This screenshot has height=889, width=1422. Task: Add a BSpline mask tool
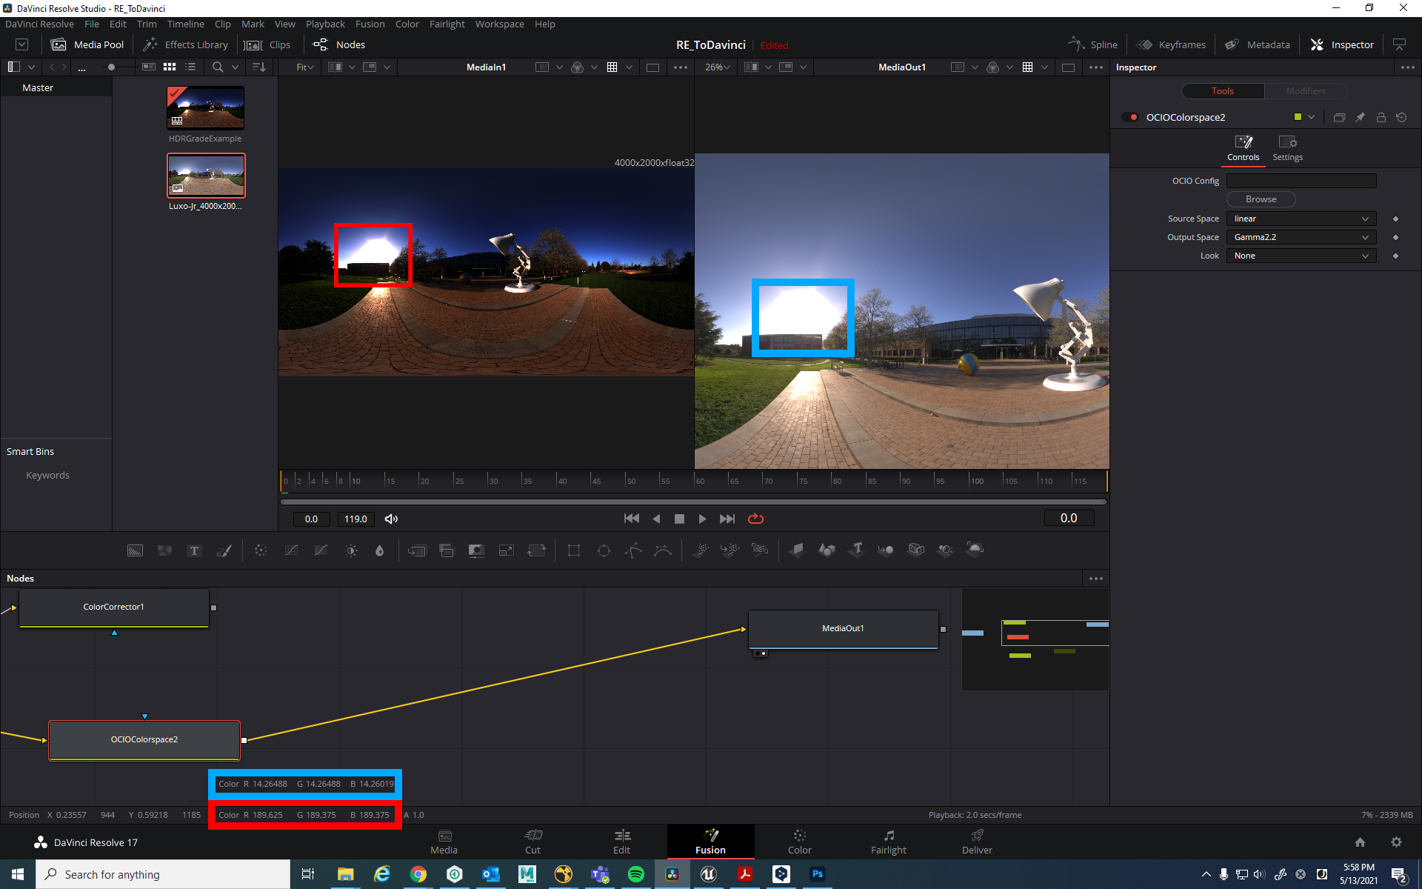(663, 550)
